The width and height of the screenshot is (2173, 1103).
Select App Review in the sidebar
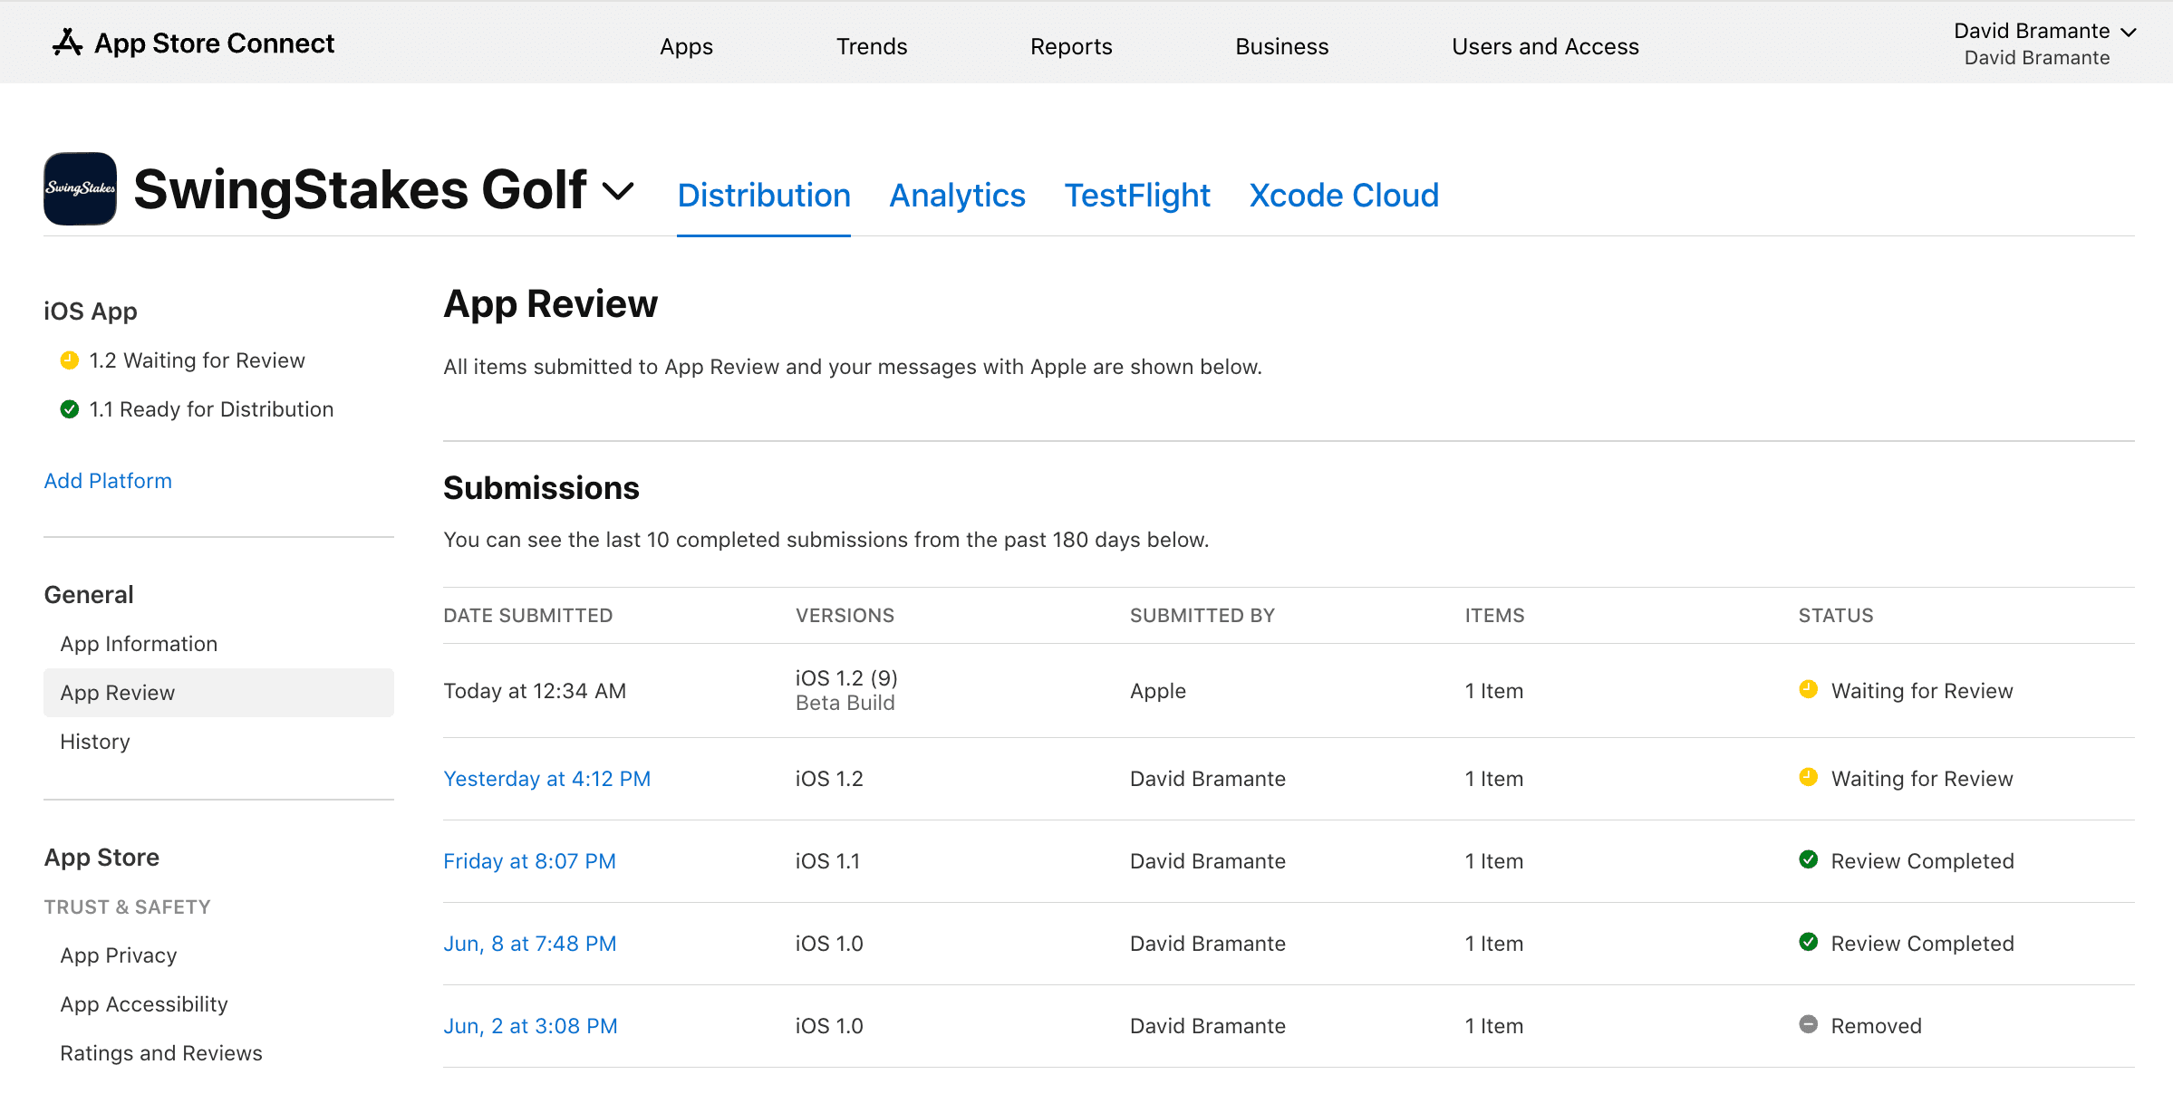pos(218,693)
